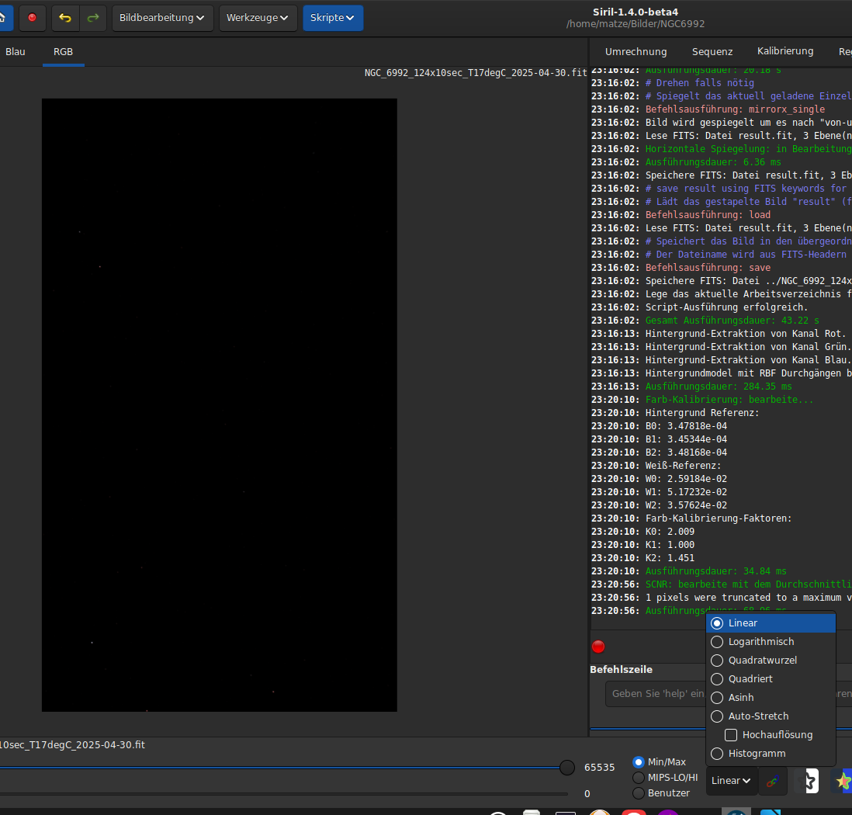Click the red livestacking record button
Viewport: 852px width, 815px height.
click(x=32, y=17)
